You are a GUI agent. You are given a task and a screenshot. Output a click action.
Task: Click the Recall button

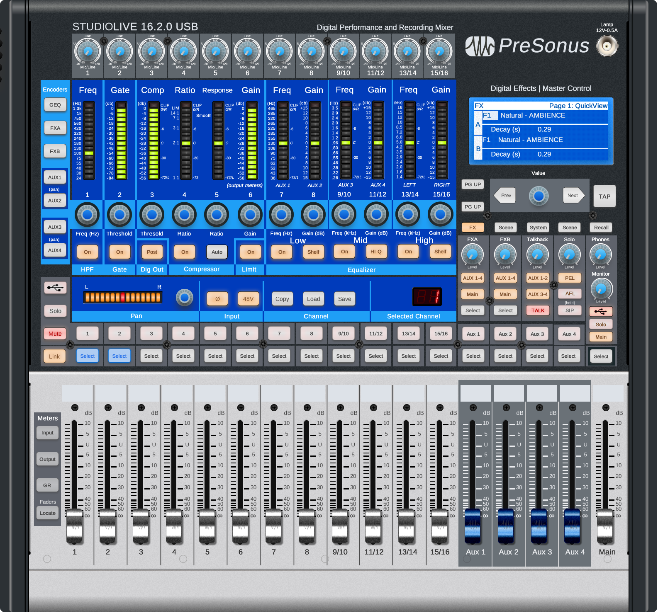601,228
